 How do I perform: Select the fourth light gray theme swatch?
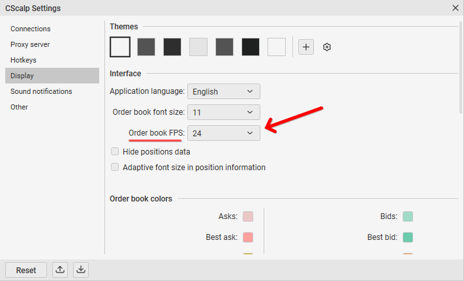[x=198, y=47]
